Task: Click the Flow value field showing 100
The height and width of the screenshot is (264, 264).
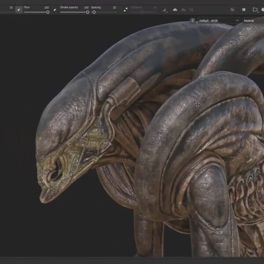Action: (x=46, y=7)
